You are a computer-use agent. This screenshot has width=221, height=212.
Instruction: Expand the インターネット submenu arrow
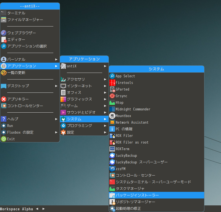coord(105,86)
